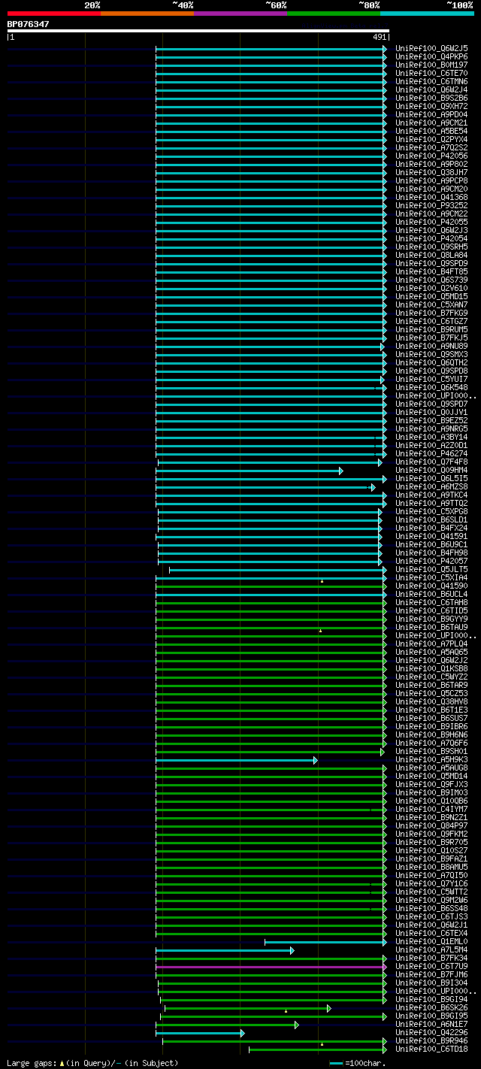Image resolution: width=481 pixels, height=1069 pixels.
Task: Select the UniRef100_B4FT85 label
Action: pyautogui.click(x=431, y=271)
